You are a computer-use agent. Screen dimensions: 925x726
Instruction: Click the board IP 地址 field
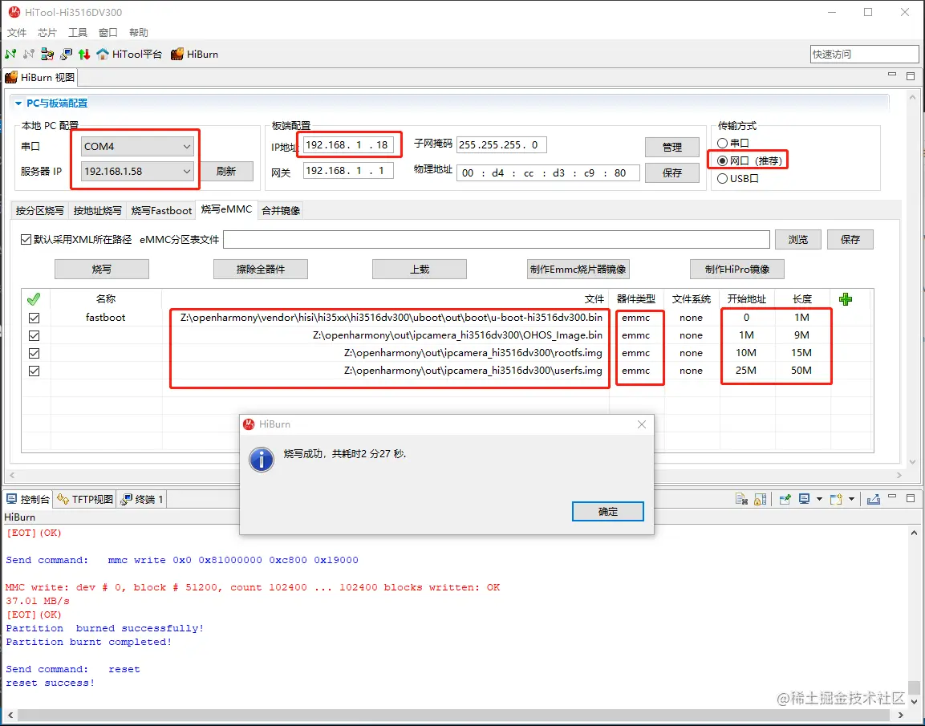pyautogui.click(x=348, y=145)
